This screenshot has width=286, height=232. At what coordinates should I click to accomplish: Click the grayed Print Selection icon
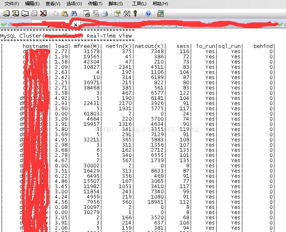click(96, 14)
